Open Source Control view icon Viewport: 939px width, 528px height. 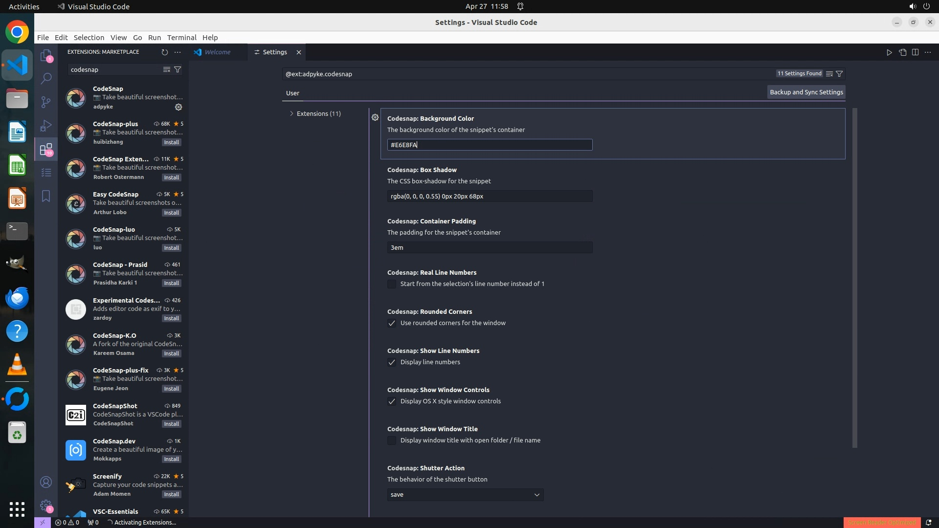[46, 102]
